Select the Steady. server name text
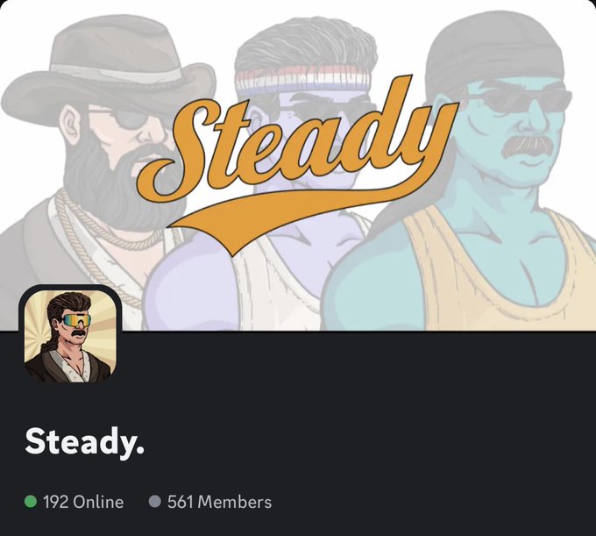 pyautogui.click(x=84, y=441)
